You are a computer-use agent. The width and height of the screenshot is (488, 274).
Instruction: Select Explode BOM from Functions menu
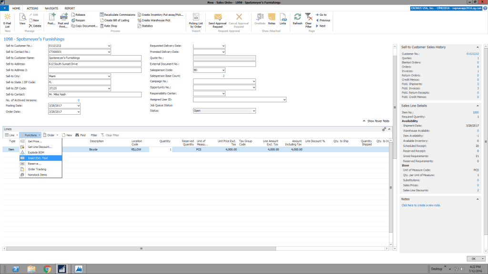(36, 153)
